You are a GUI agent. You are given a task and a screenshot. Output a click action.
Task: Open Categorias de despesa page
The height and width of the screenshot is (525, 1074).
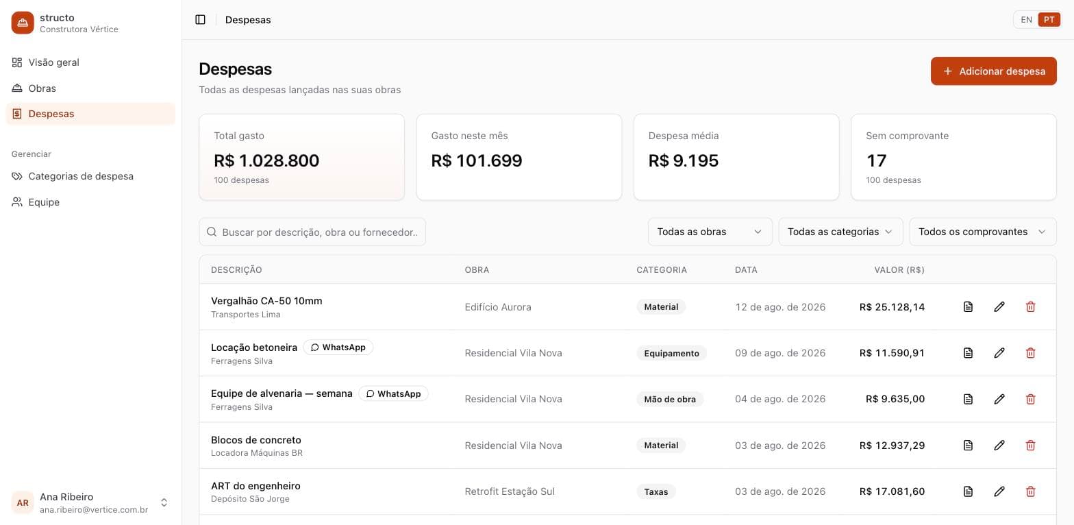[x=90, y=176]
